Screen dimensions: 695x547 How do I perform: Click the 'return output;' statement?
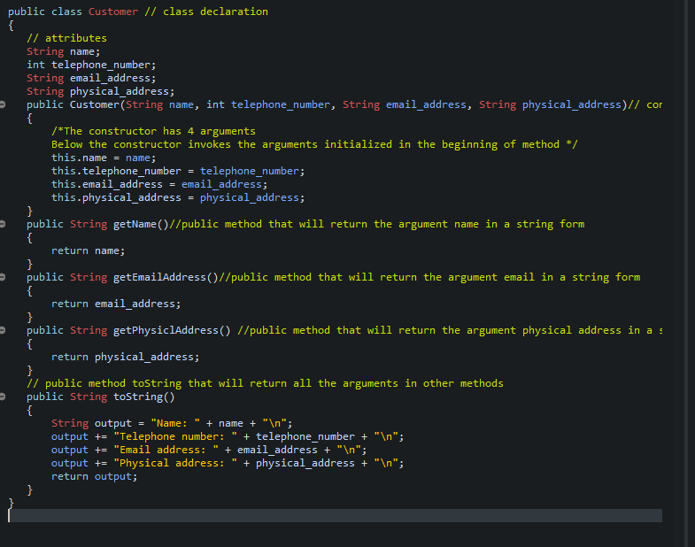pyautogui.click(x=95, y=476)
